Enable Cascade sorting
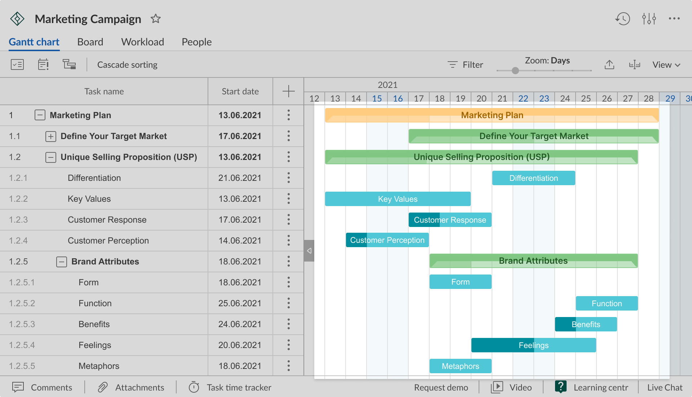The image size is (692, 397). pyautogui.click(x=127, y=64)
